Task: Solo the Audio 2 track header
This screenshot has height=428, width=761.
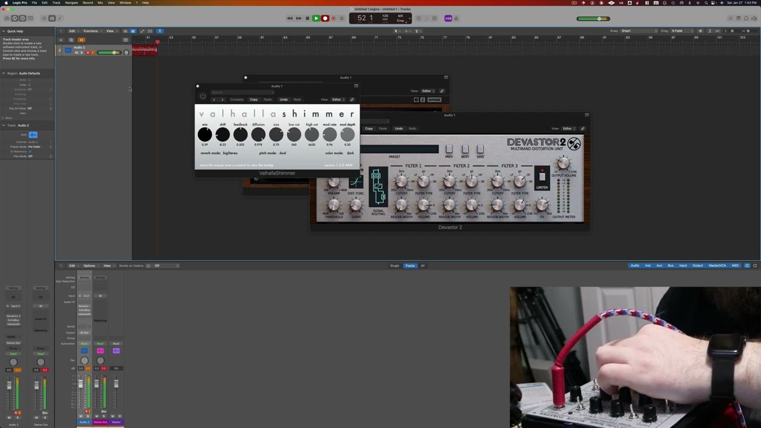Action: [82, 53]
